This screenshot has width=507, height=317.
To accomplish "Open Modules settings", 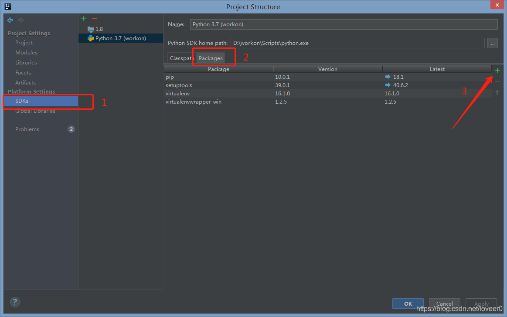I will pos(26,53).
